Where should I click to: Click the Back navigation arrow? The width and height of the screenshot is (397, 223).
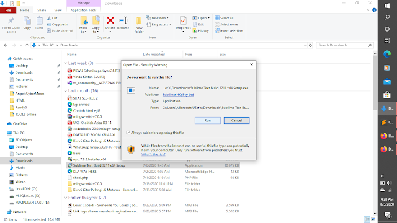point(6,45)
